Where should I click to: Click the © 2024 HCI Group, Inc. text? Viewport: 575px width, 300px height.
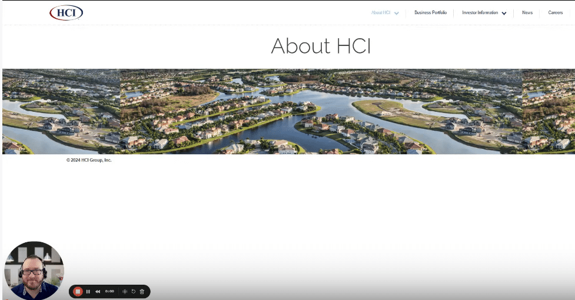click(89, 160)
